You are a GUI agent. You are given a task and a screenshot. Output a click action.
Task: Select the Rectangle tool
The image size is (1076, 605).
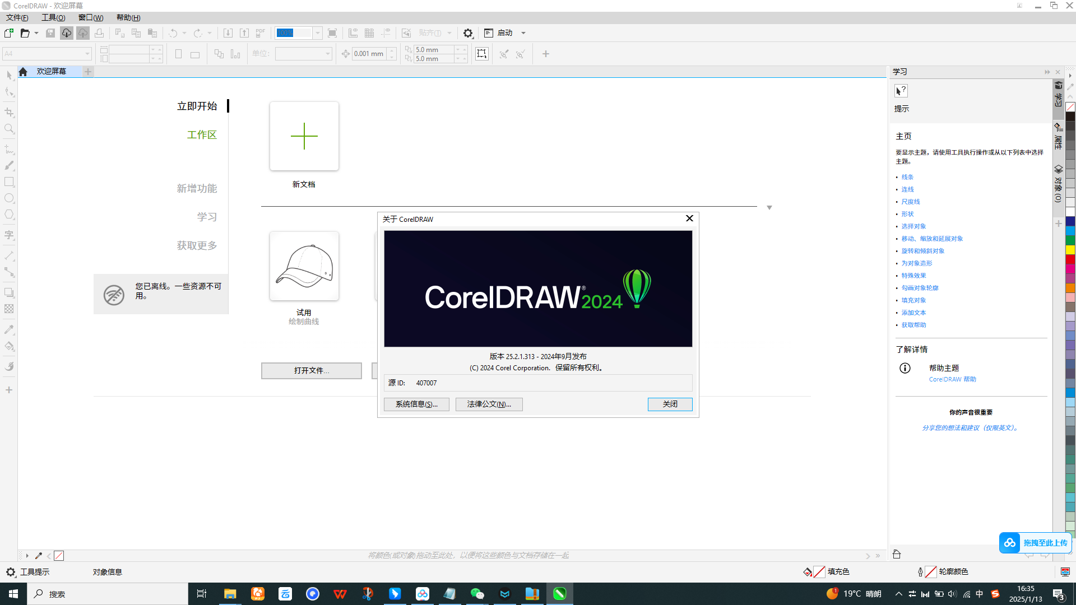pyautogui.click(x=9, y=182)
